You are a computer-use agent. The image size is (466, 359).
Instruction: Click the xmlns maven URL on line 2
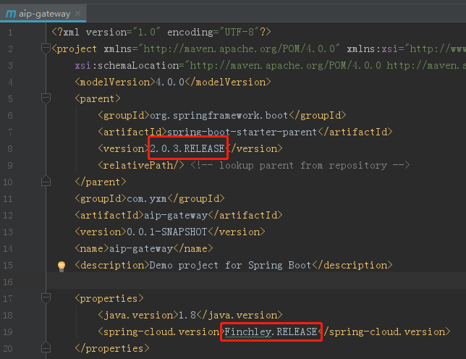239,48
